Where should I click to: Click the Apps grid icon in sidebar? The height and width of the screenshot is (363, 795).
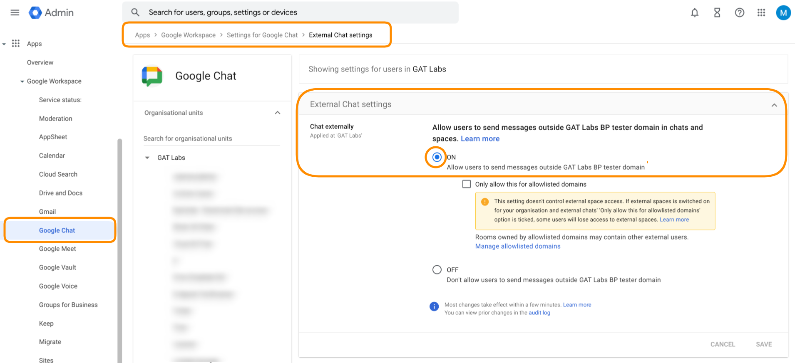[16, 44]
